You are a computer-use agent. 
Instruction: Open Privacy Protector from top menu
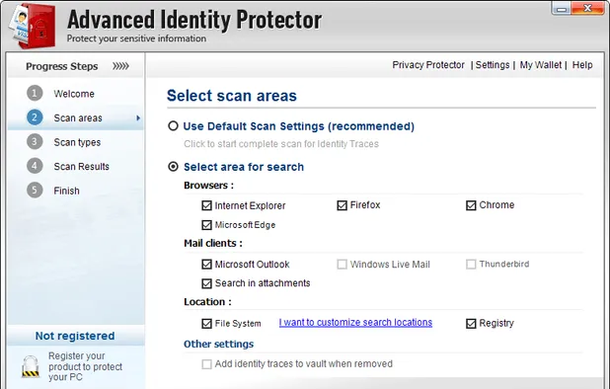[428, 65]
